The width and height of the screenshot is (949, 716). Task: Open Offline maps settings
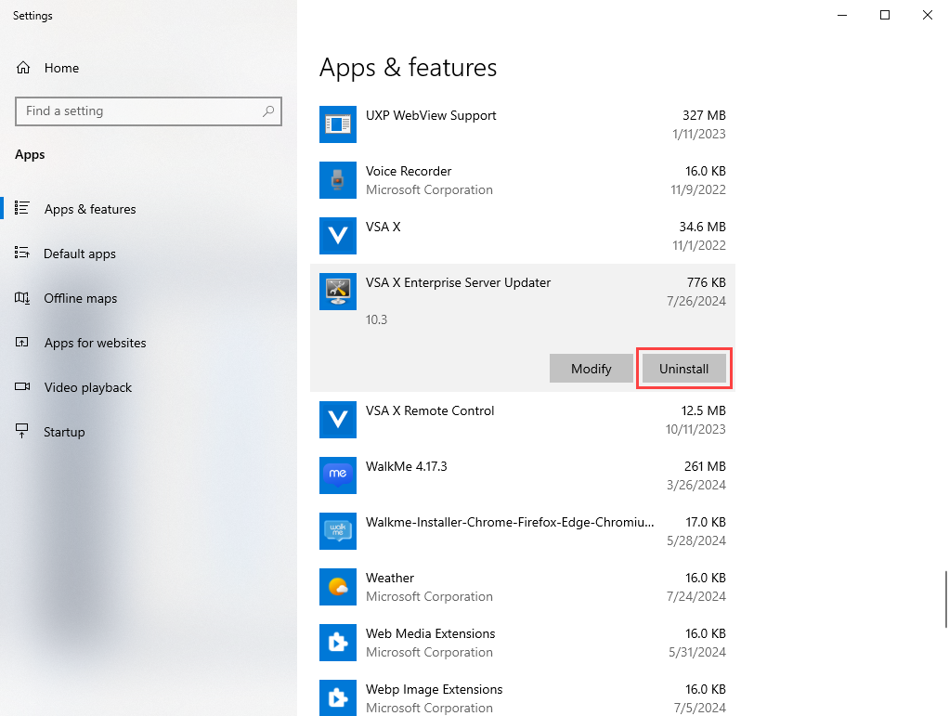[x=80, y=298]
